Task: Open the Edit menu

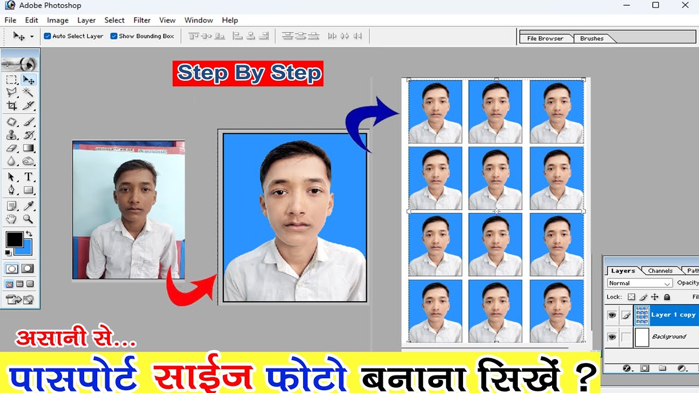Action: pos(32,20)
